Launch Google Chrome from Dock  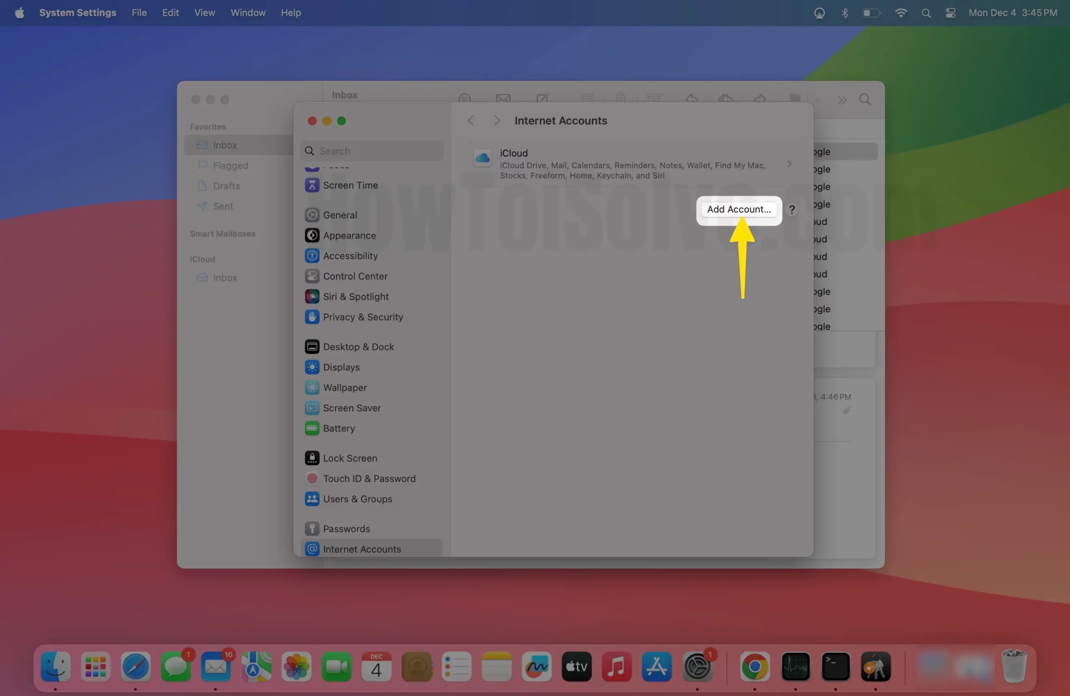[754, 666]
